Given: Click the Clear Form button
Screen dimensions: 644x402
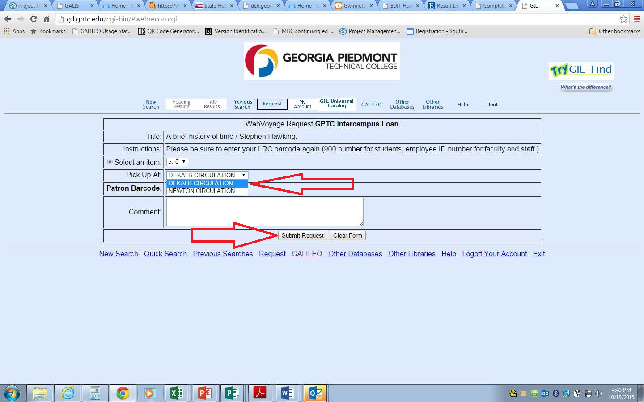Looking at the screenshot, I should pos(347,235).
